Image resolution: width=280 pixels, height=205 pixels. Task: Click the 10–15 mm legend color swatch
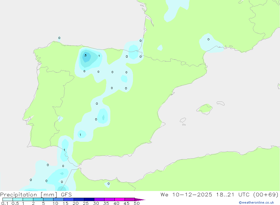pos(59,199)
